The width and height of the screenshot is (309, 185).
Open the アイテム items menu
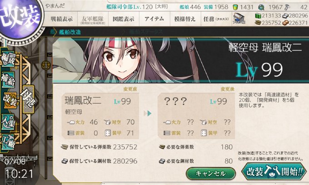(x=154, y=19)
